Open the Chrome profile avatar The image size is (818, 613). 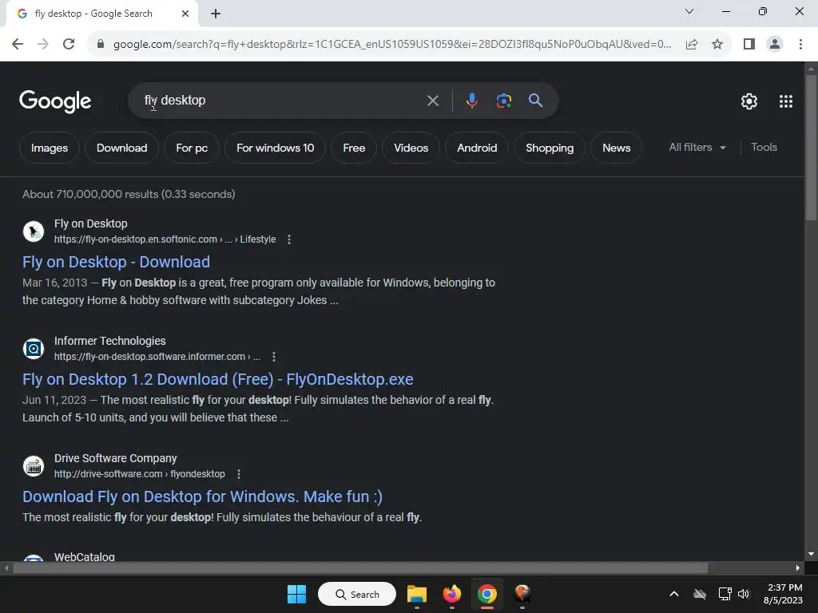775,45
